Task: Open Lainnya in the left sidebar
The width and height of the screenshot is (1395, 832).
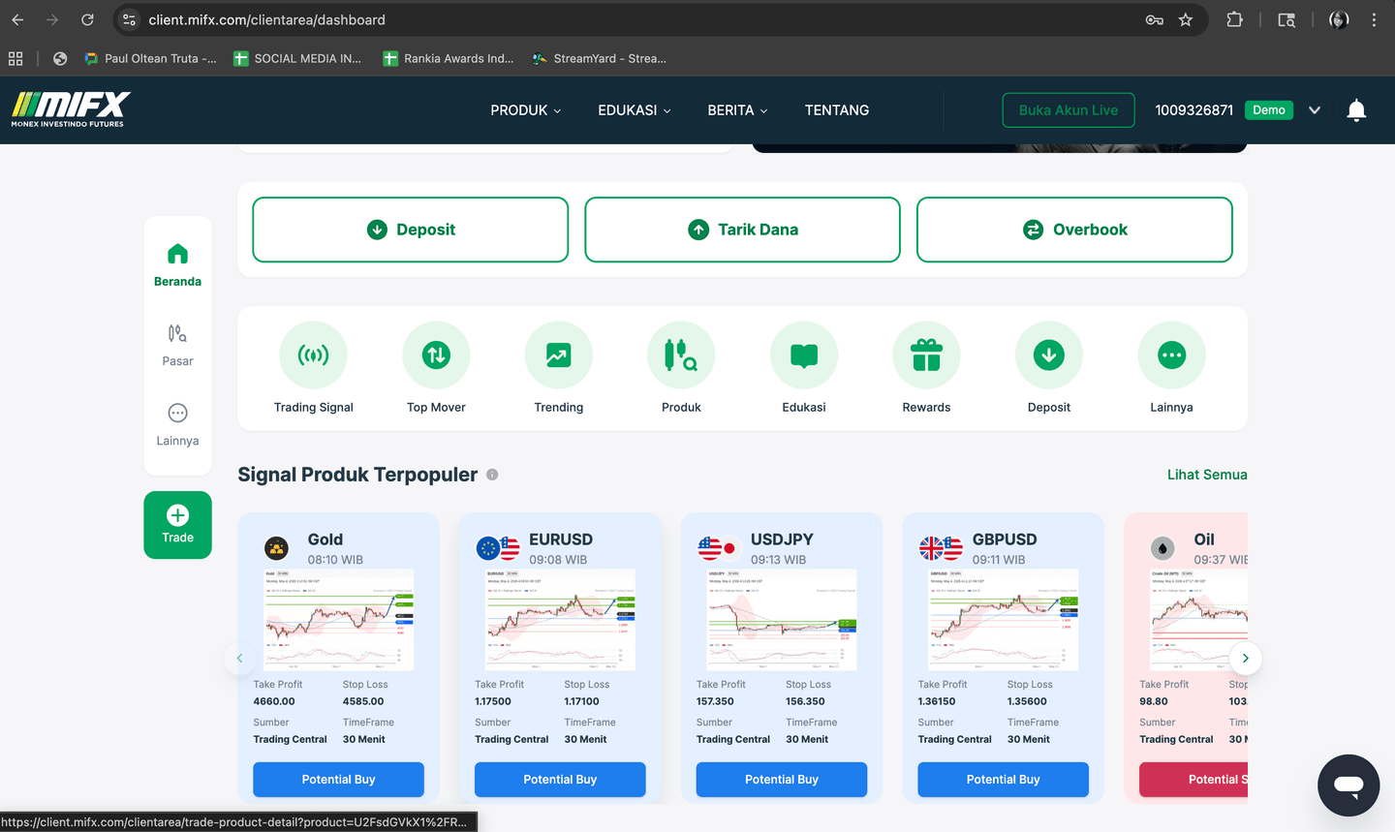Action: (x=177, y=425)
